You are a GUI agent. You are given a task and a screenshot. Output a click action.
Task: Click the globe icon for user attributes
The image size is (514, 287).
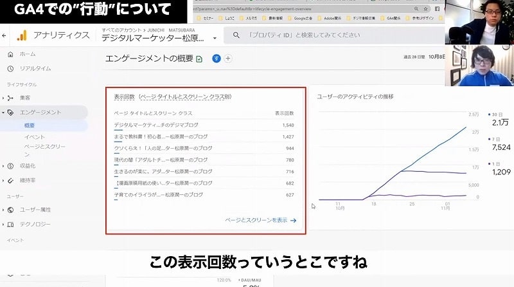[10, 210]
